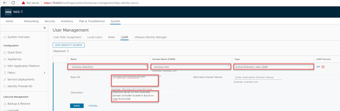Image resolution: width=340 pixels, height=111 pixels.
Task: Click the Name column header
Action: click(74, 59)
